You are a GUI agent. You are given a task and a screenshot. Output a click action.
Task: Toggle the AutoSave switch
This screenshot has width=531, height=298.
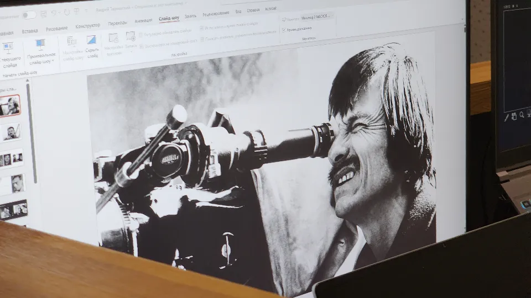pyautogui.click(x=28, y=15)
